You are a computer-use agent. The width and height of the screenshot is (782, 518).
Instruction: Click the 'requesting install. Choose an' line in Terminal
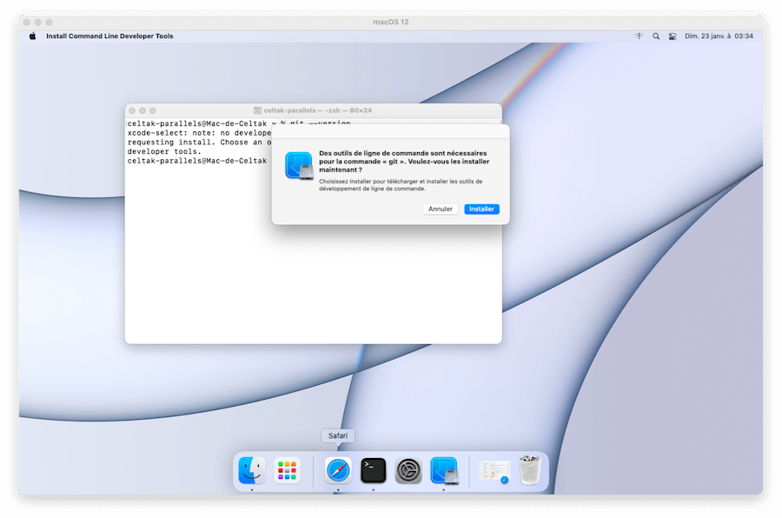click(199, 143)
